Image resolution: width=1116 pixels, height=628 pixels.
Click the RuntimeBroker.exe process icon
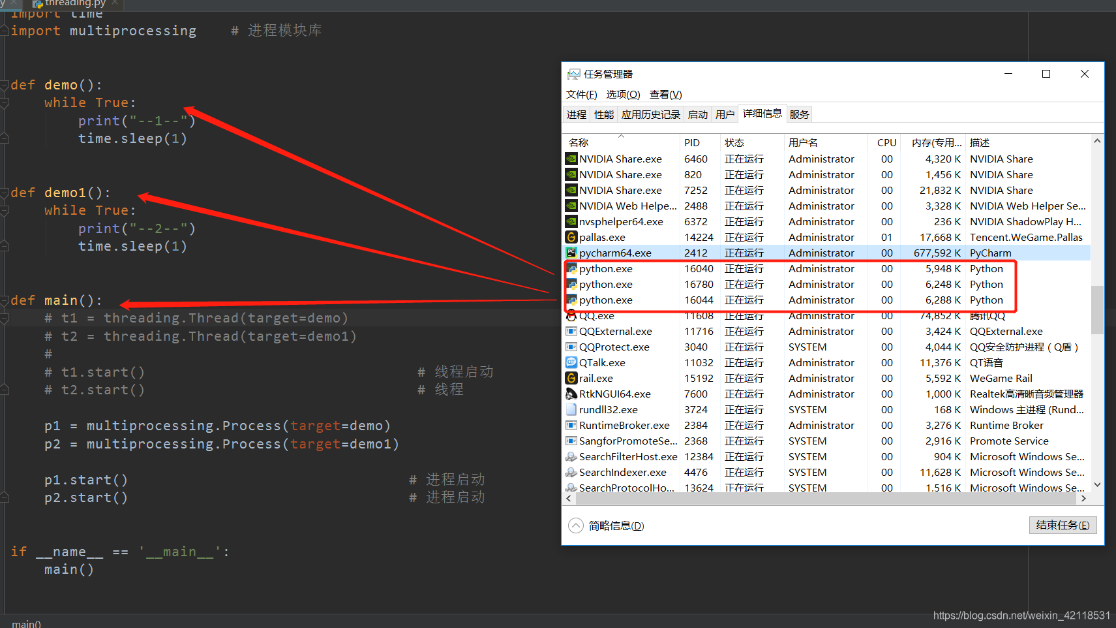tap(571, 425)
